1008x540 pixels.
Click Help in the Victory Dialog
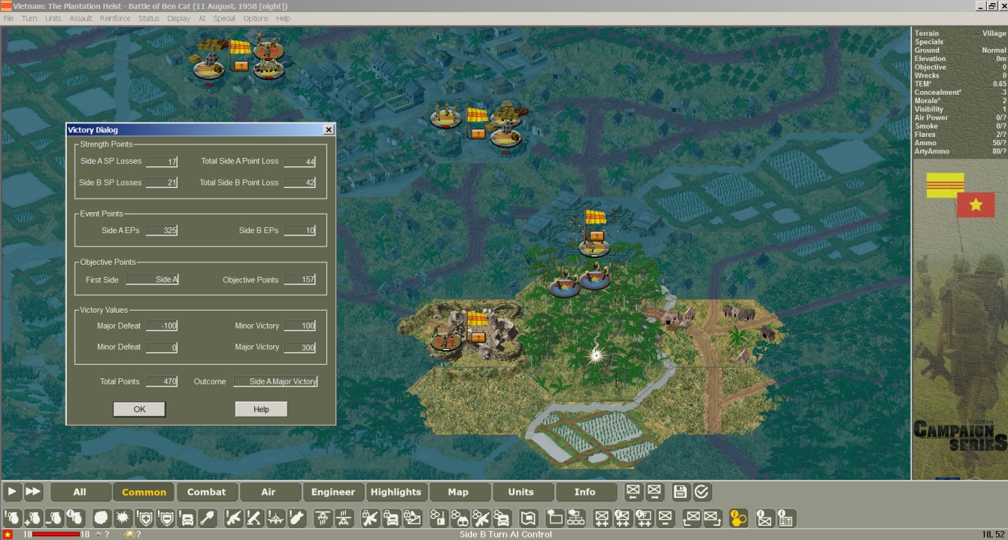pyautogui.click(x=261, y=409)
